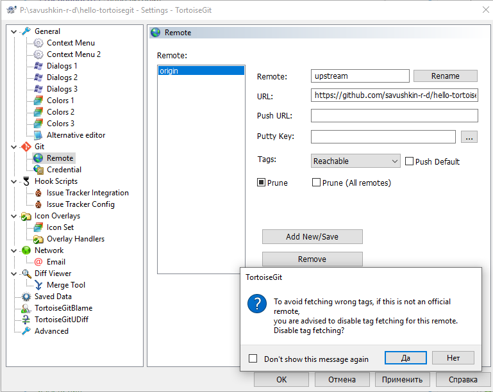Click the Remote name input field
This screenshot has width=493, height=392.
coord(360,76)
